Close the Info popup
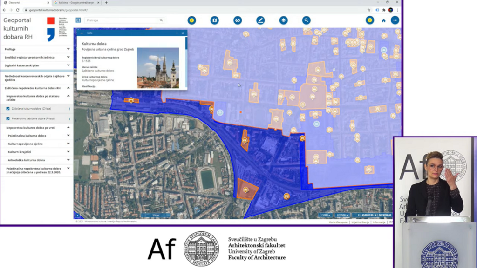This screenshot has width=477, height=268. 183,33
